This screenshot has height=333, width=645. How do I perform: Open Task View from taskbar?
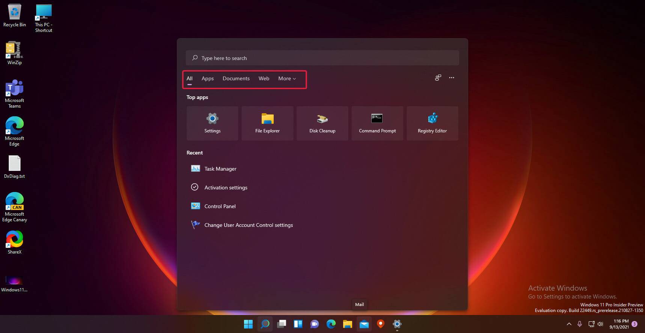point(282,324)
